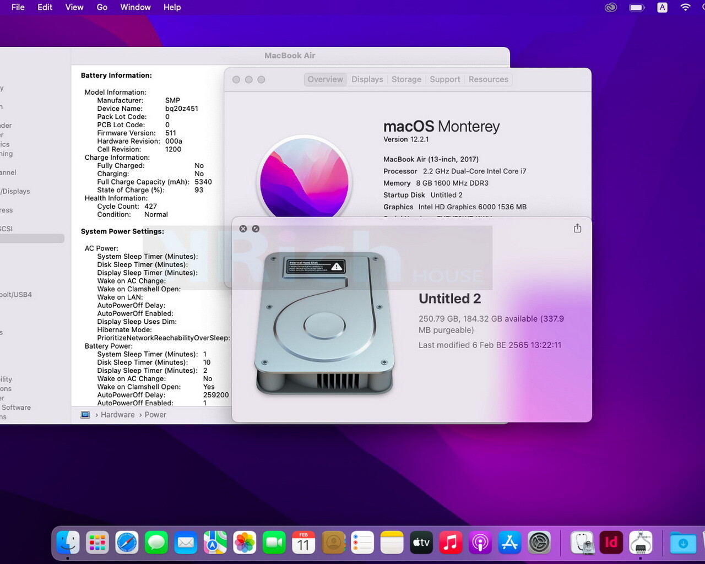Open the Wi-Fi menu bar icon

685,7
